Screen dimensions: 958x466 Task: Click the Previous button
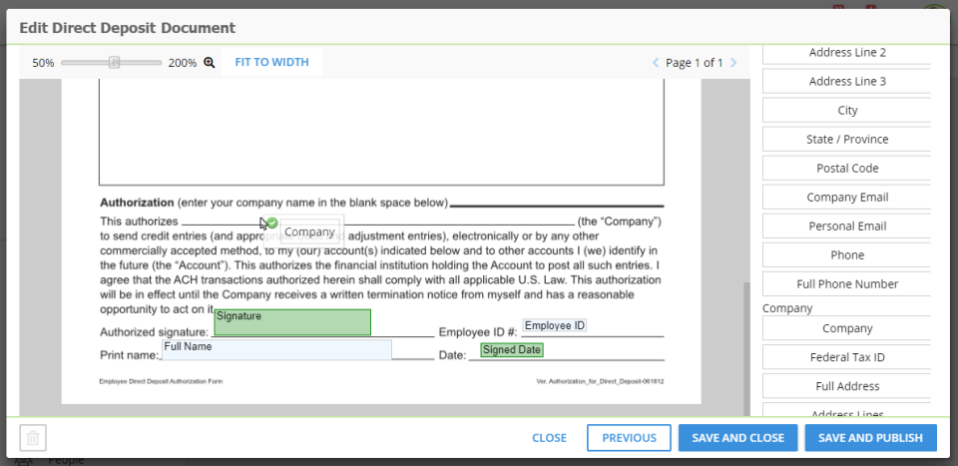pyautogui.click(x=629, y=438)
